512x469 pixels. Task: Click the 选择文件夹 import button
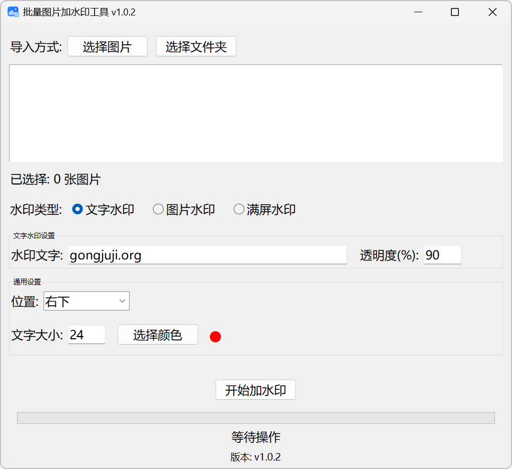[x=196, y=46]
